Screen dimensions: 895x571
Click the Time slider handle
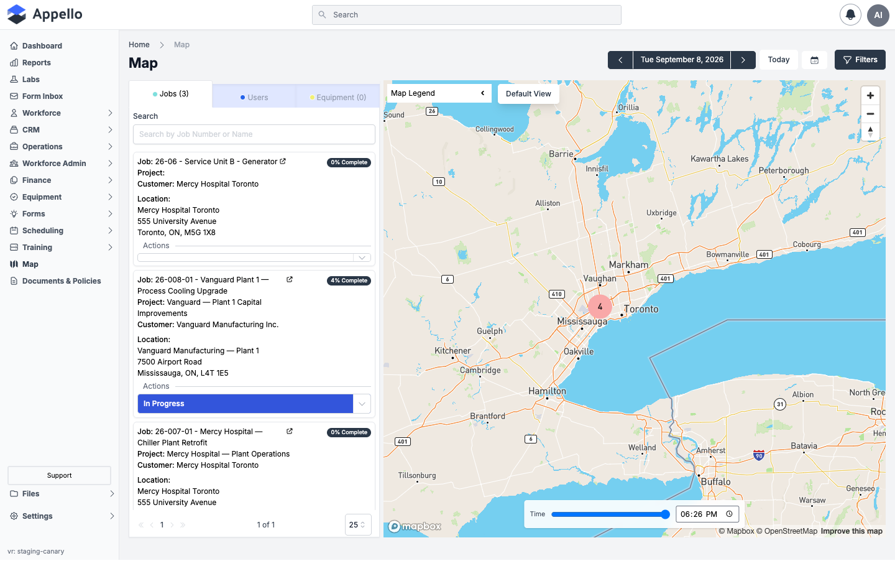665,514
